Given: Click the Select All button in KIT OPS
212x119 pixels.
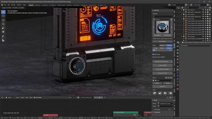Looking at the screenshot, I should 163,87.
